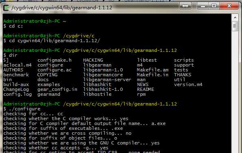Click the 'libhostile' entry
242x153 pixels.
coord(97,94)
